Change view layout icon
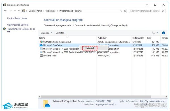Viewport: 170px width, 111px height. click(x=153, y=33)
